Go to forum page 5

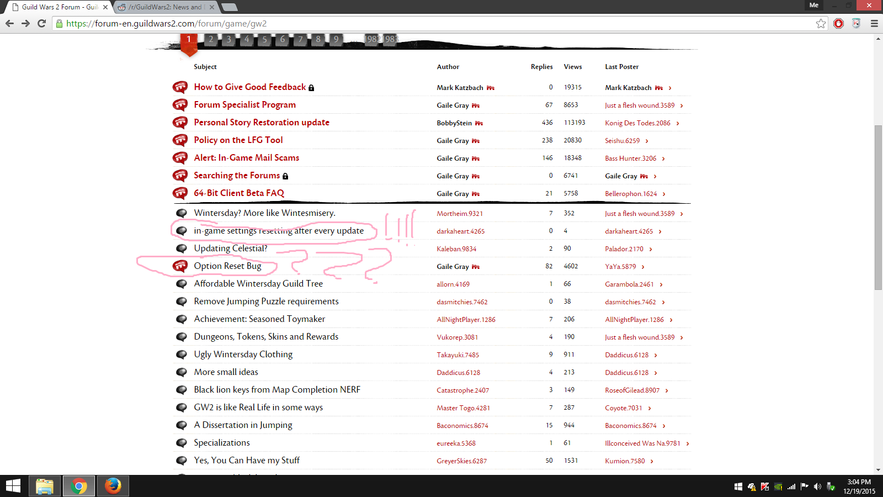pyautogui.click(x=264, y=39)
